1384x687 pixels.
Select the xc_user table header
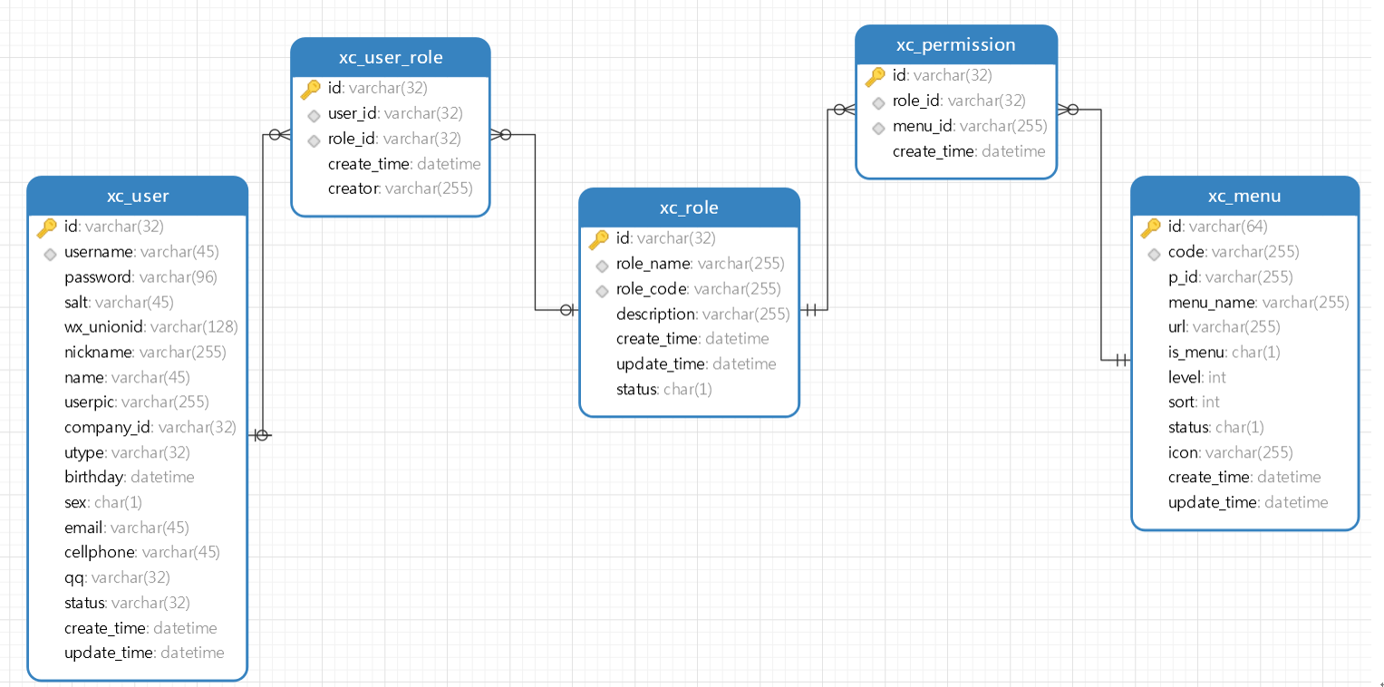138,196
